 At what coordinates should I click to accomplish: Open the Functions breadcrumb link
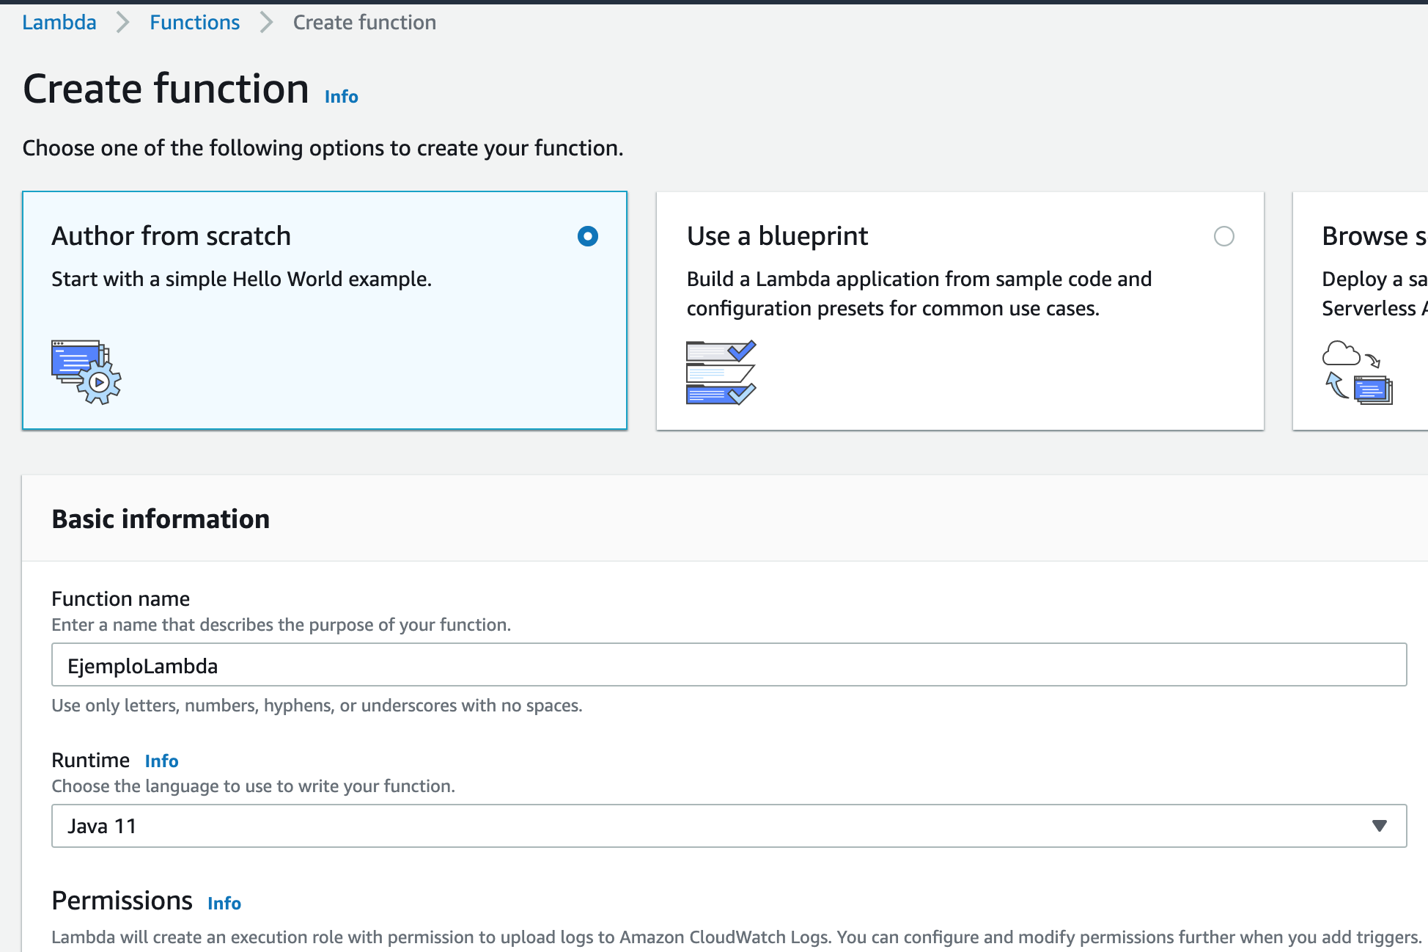point(194,23)
